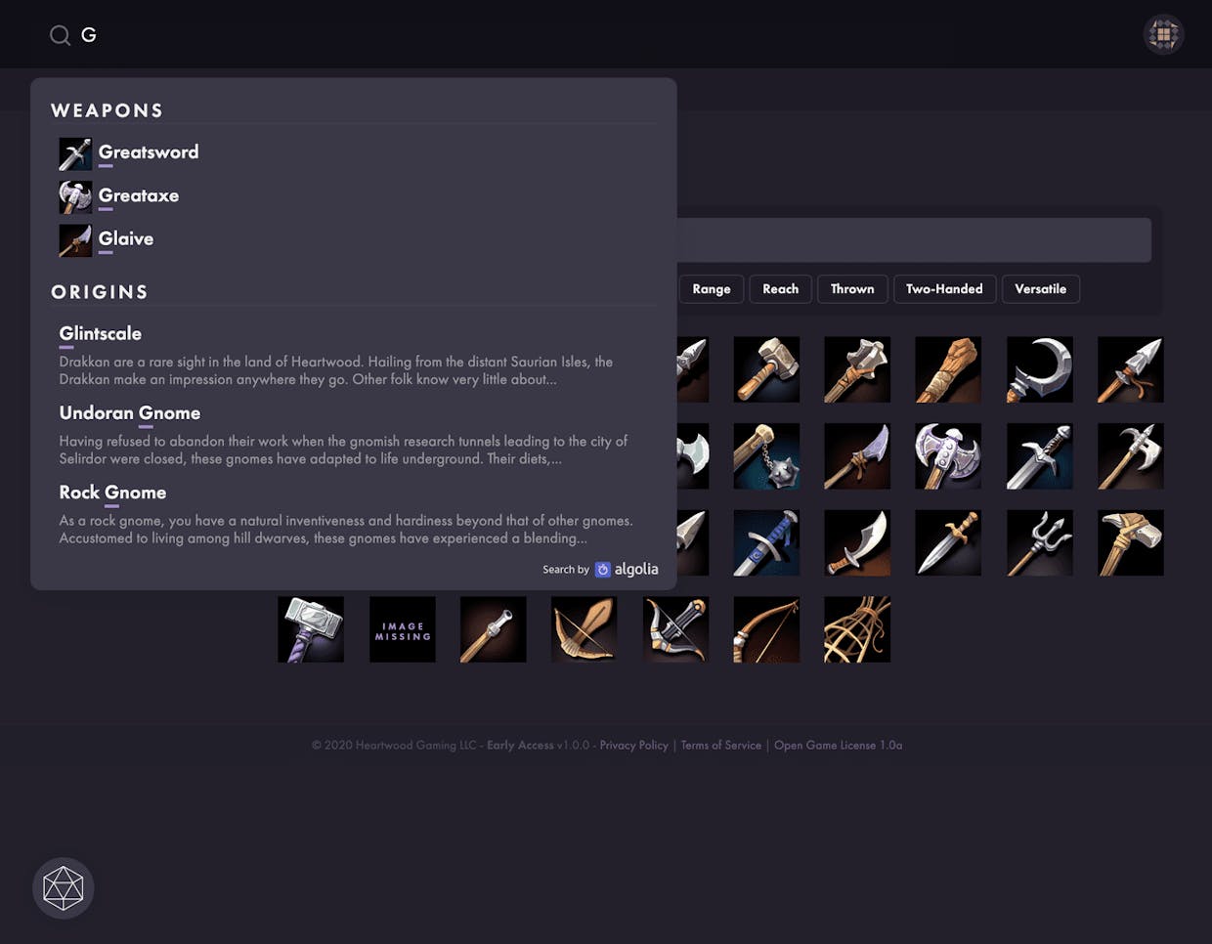This screenshot has height=944, width=1212.
Task: Select the stone-headed hammer weapon tile
Action: (x=767, y=369)
